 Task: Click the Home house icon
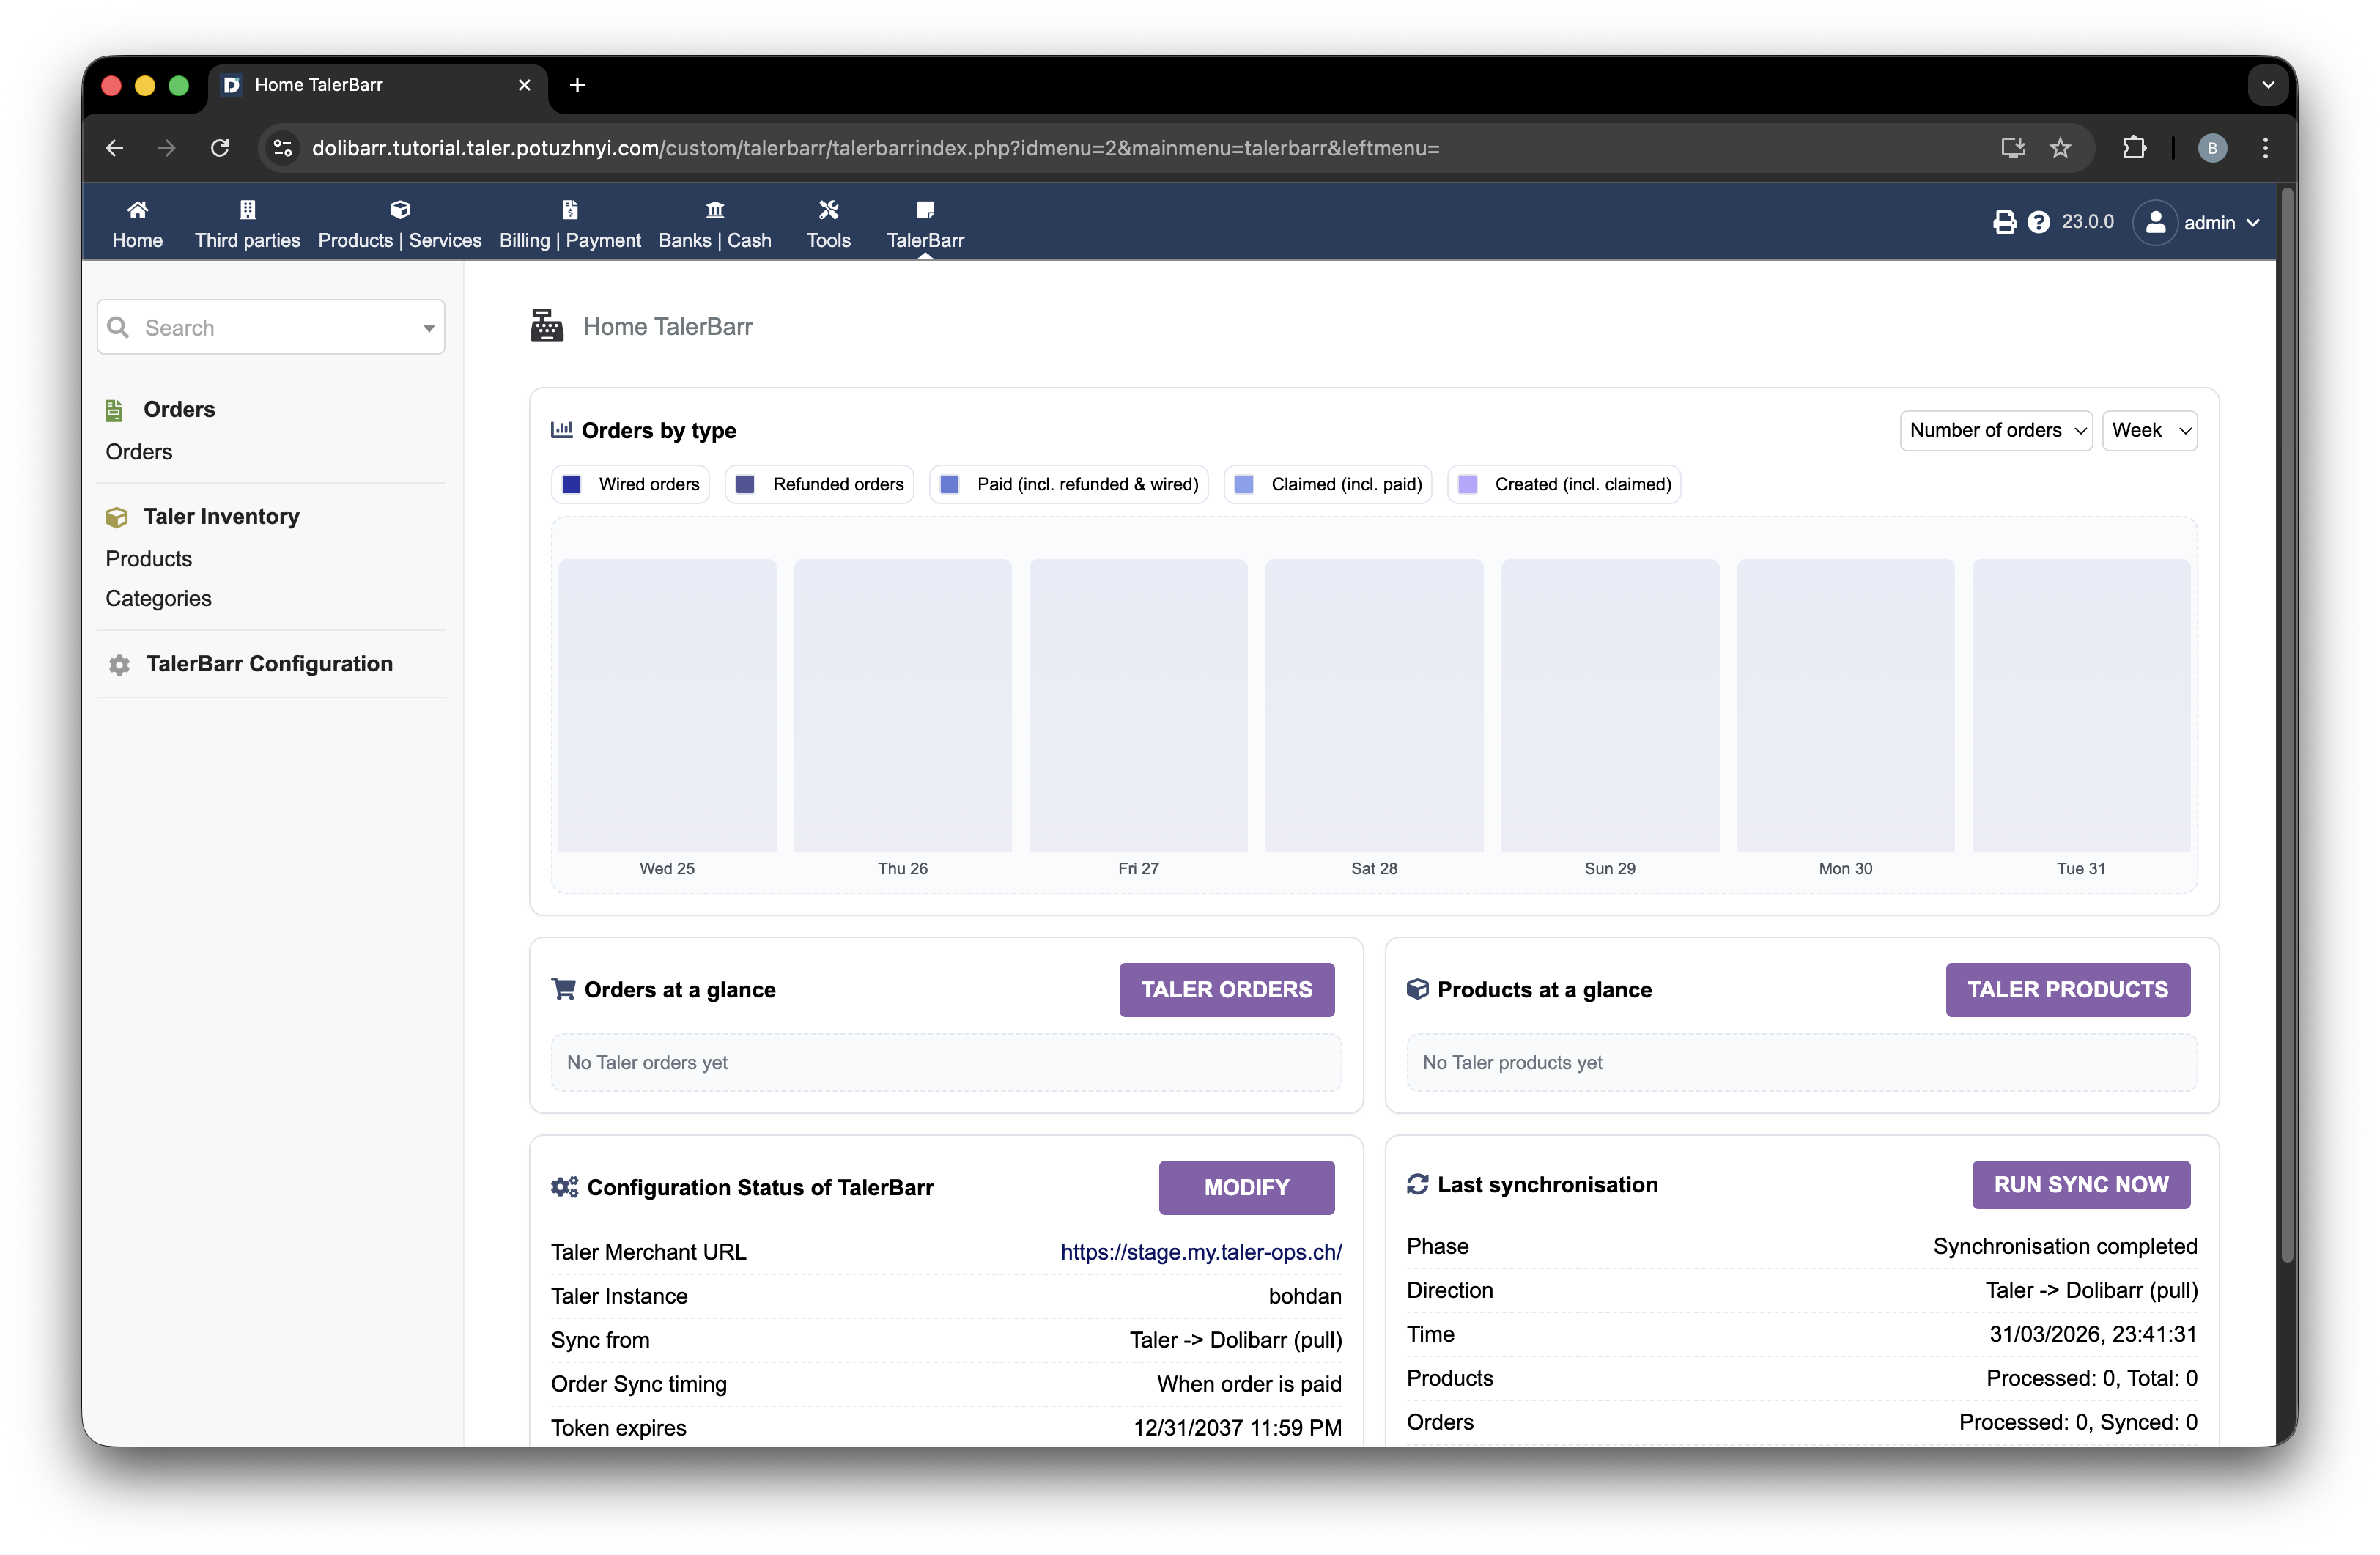coord(137,210)
